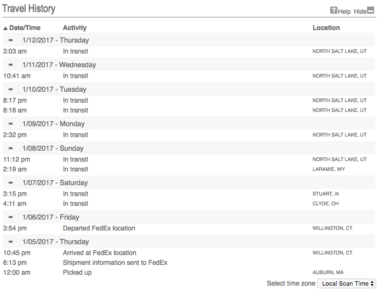
Task: Click the Help question mark icon
Action: [334, 10]
